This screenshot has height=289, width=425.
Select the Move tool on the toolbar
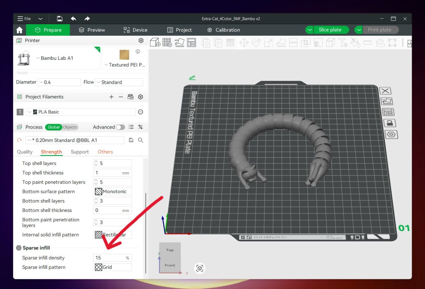pyautogui.click(x=244, y=42)
